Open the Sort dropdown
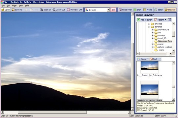The width and height of the screenshot is (178, 118). point(155,59)
